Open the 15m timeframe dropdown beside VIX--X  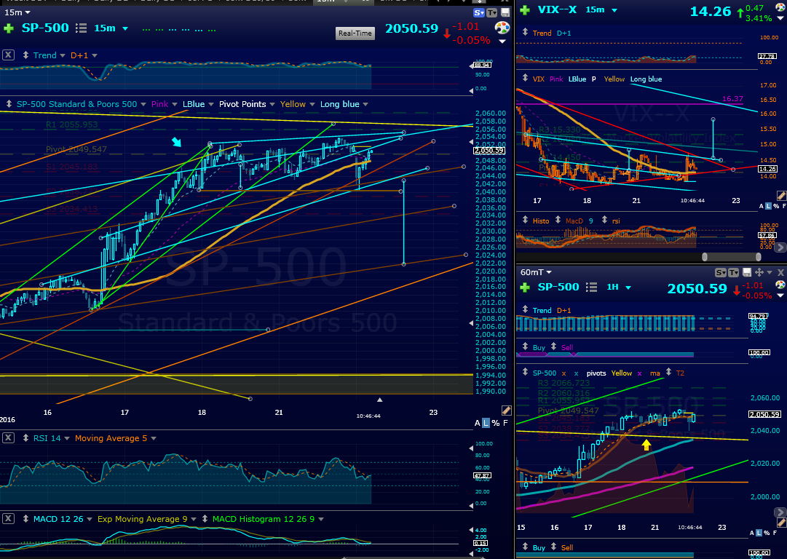614,10
